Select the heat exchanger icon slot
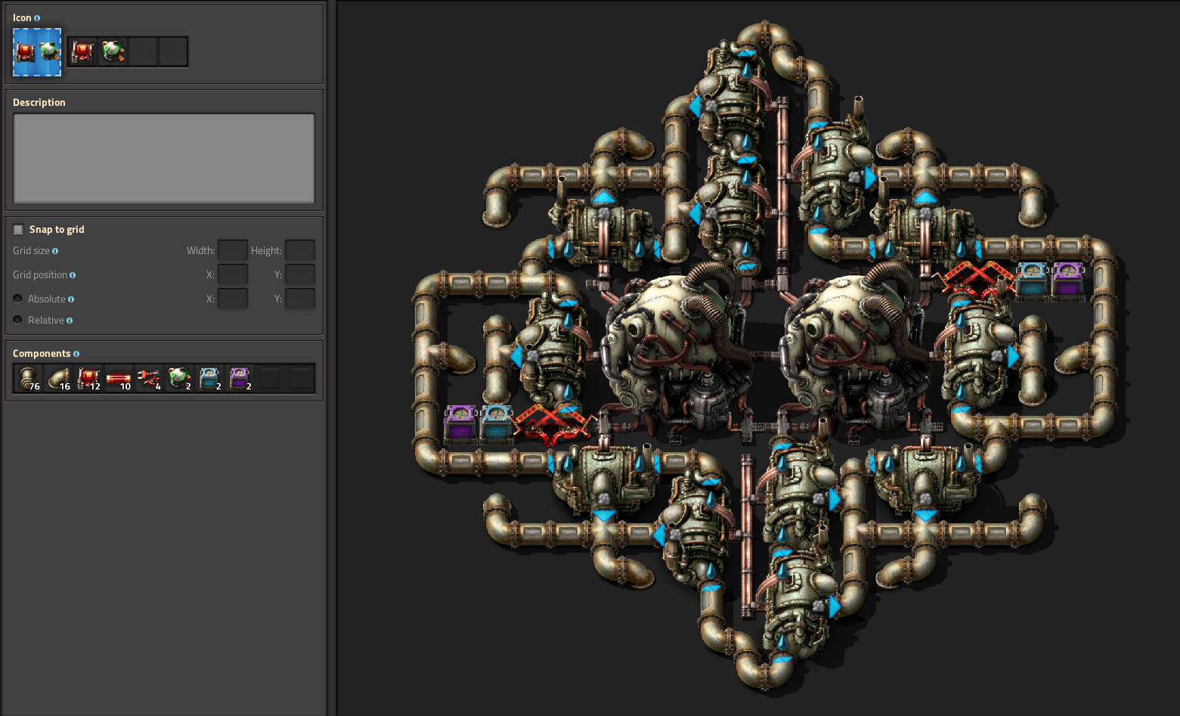 (82, 52)
